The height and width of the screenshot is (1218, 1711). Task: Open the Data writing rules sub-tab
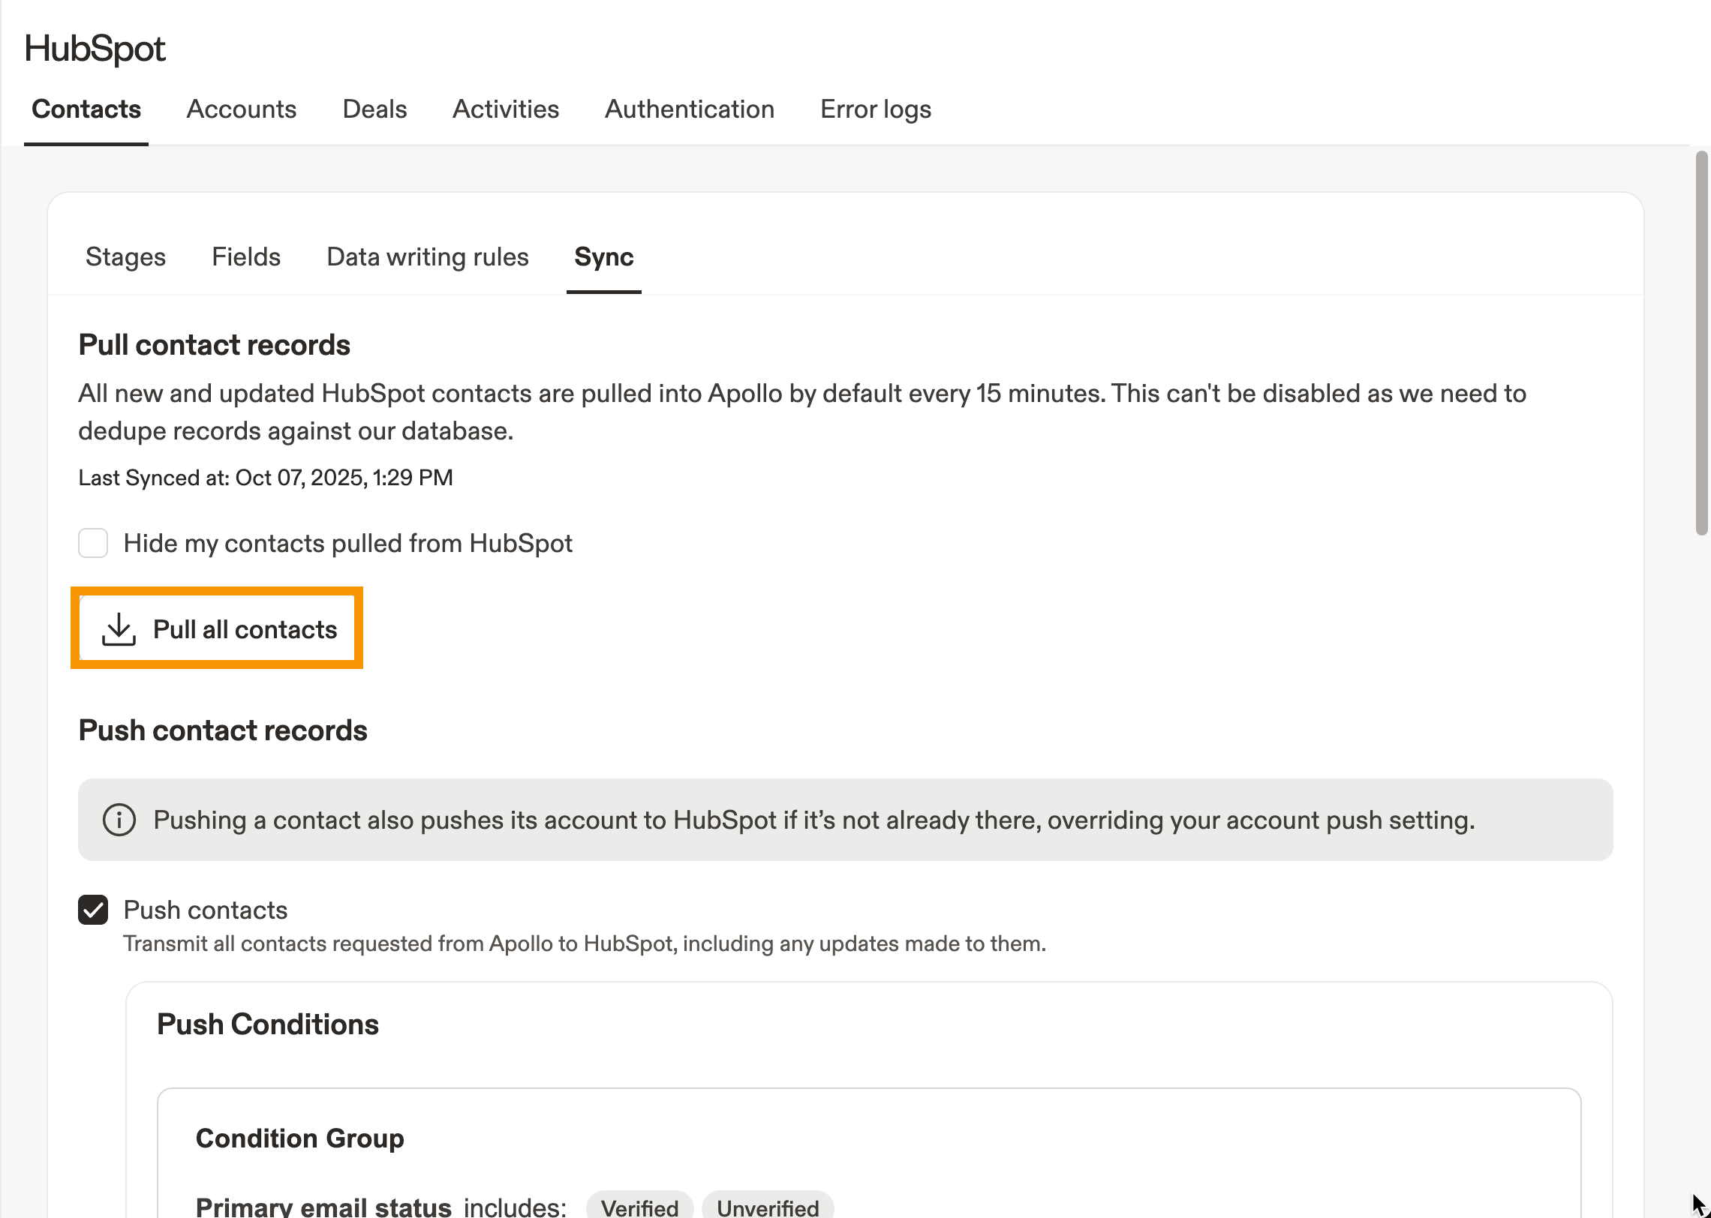tap(427, 257)
